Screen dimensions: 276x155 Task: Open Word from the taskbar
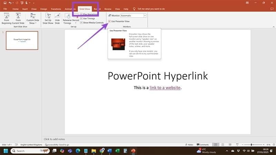point(109,151)
